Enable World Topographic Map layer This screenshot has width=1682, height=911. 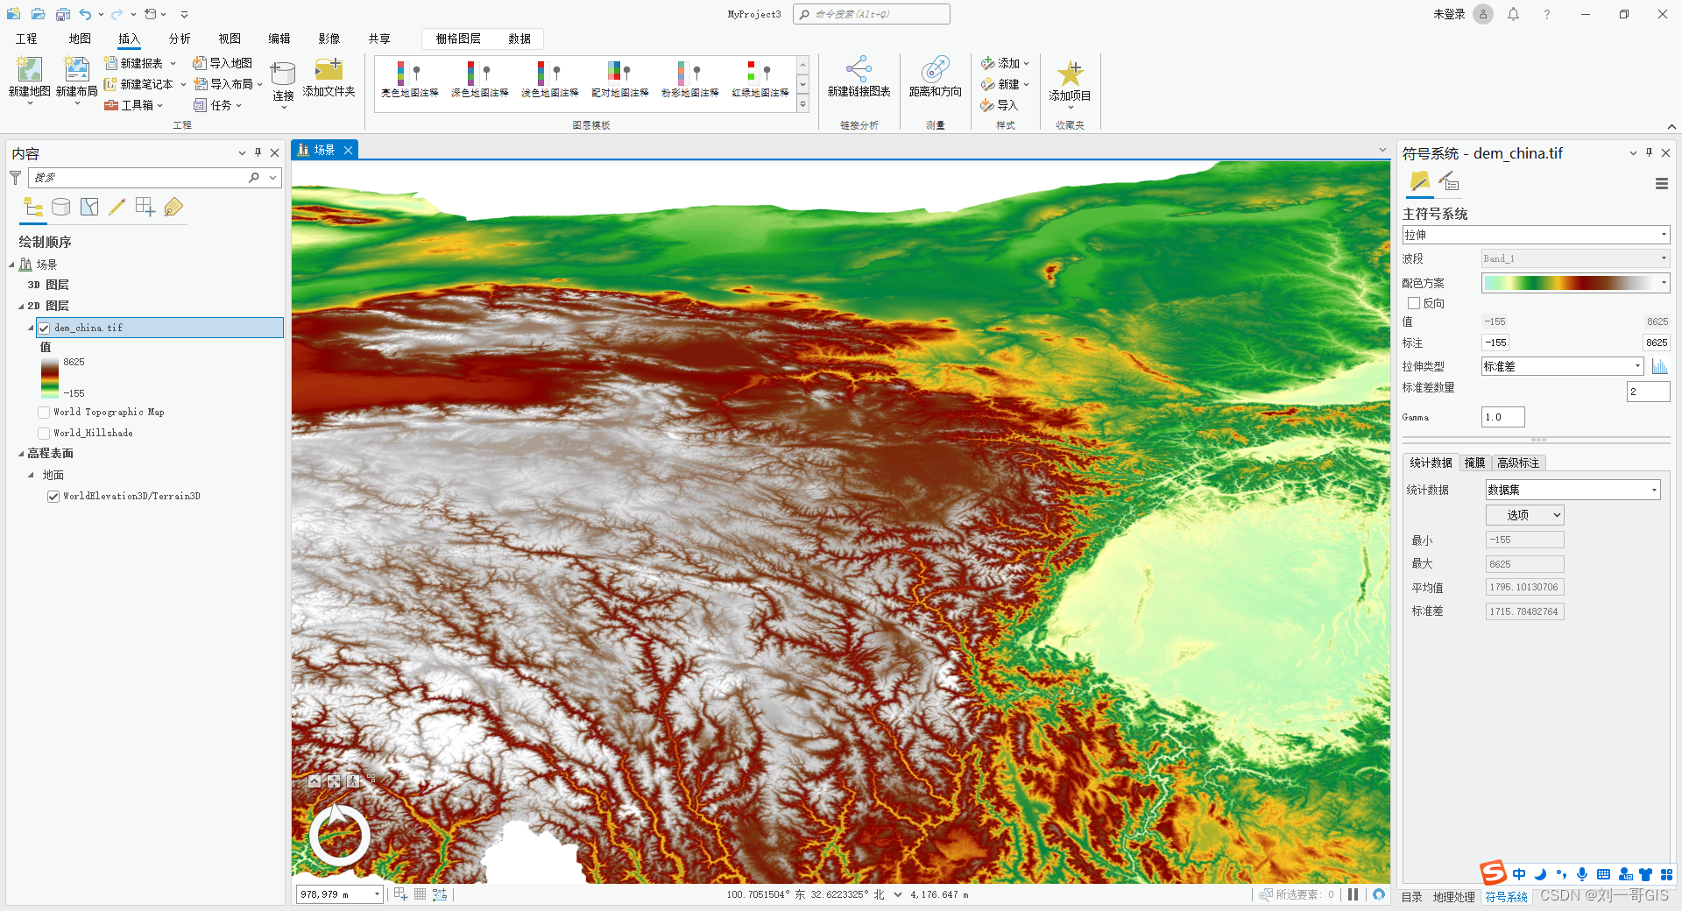(44, 412)
